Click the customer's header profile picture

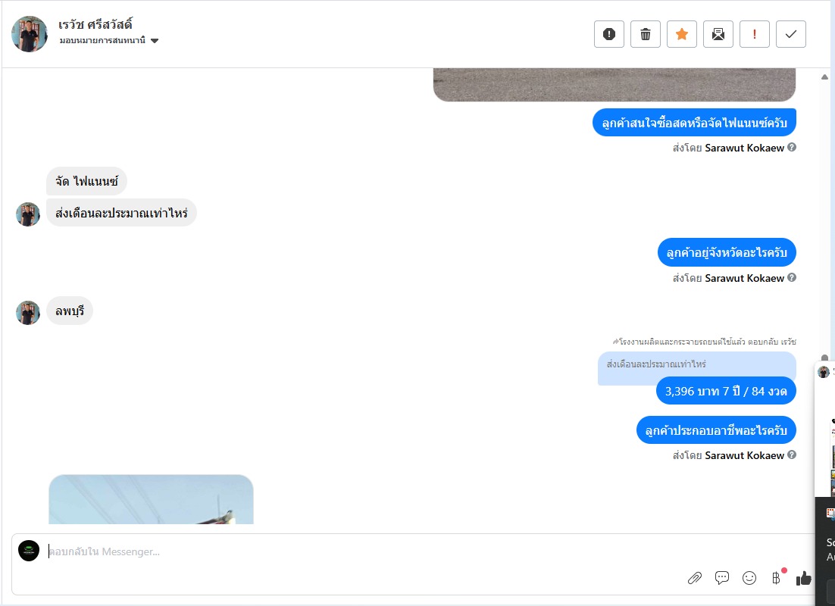[x=30, y=34]
